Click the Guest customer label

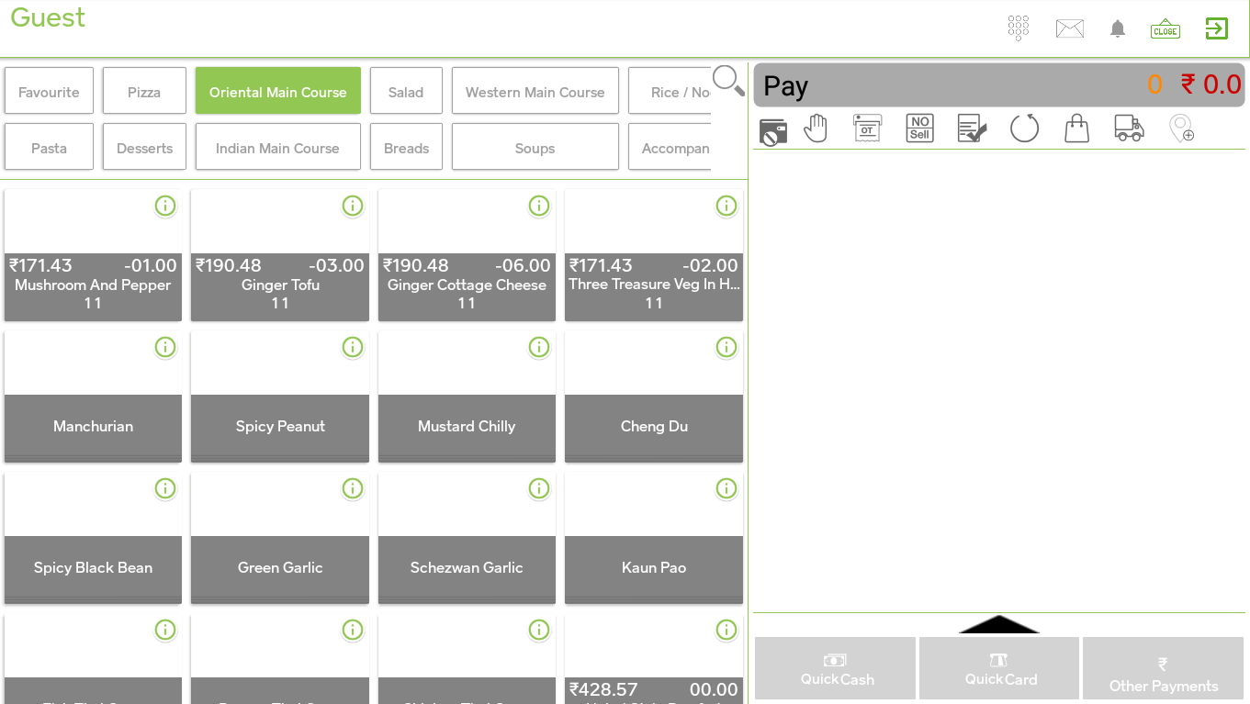(x=48, y=17)
